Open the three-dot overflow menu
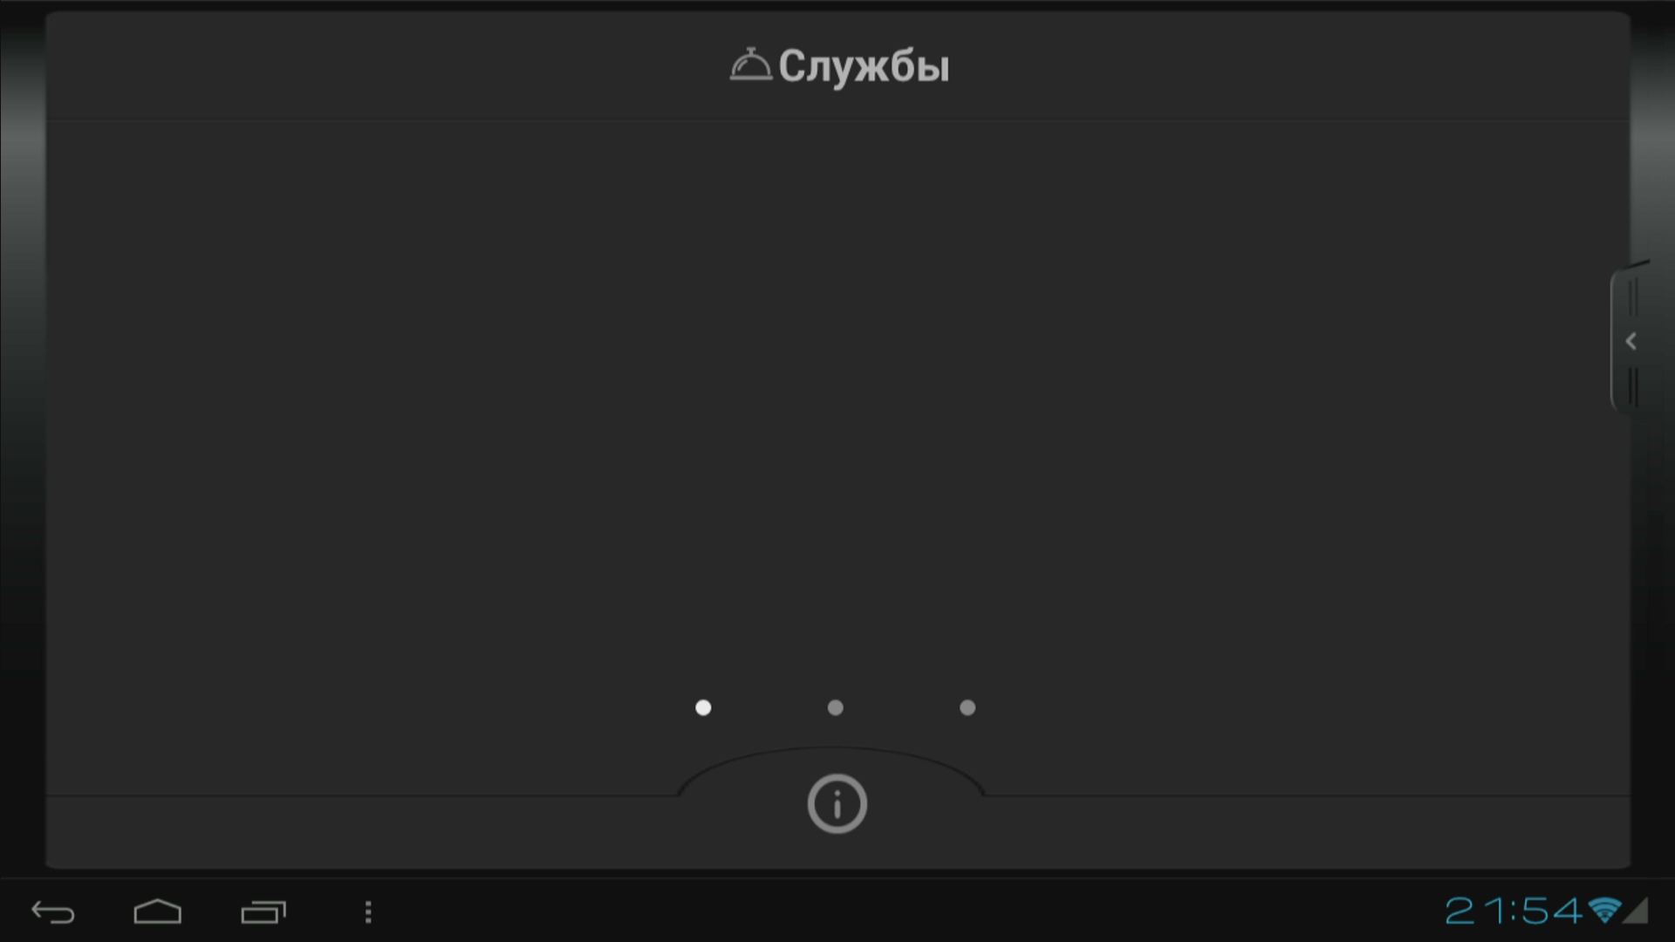Screen dimensions: 1675x942 (368, 912)
